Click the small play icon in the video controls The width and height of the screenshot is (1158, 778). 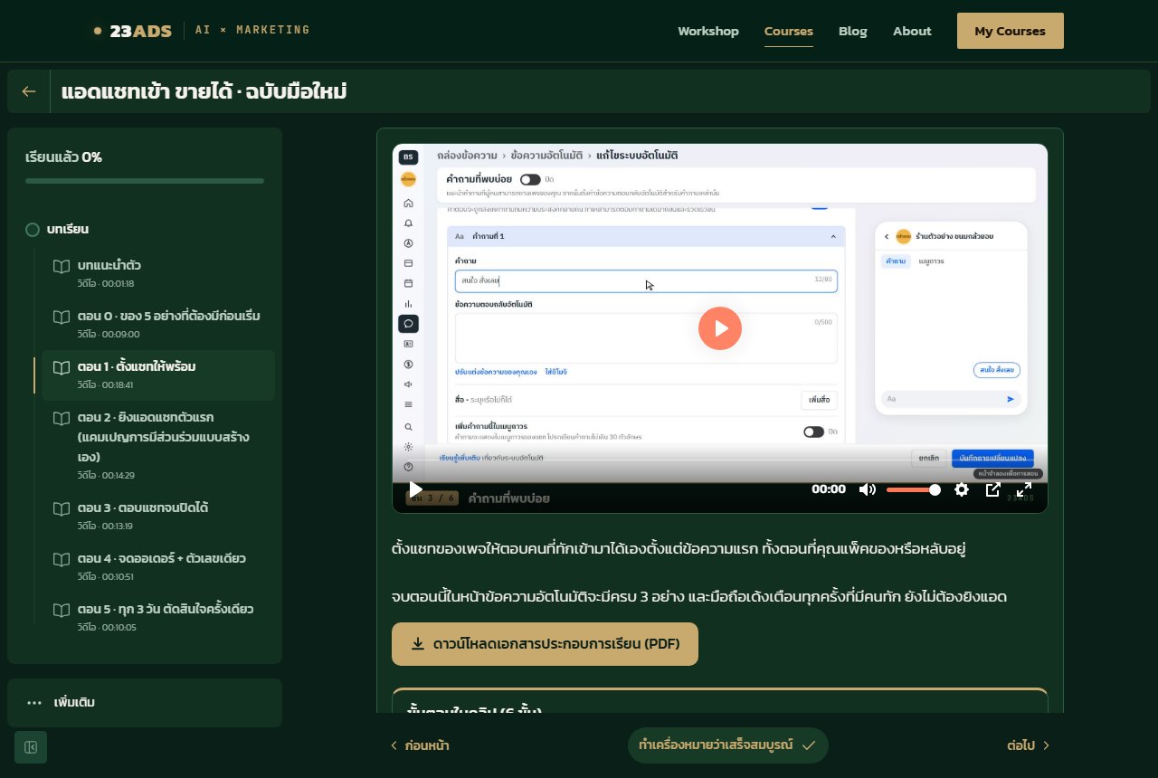click(415, 489)
